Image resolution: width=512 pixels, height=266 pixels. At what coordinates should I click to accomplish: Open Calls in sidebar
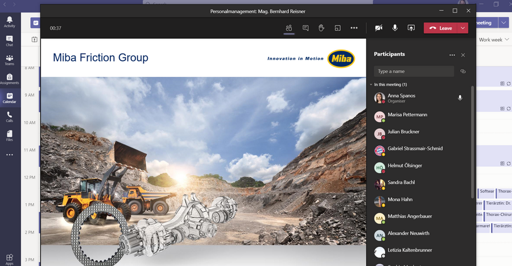point(10,117)
